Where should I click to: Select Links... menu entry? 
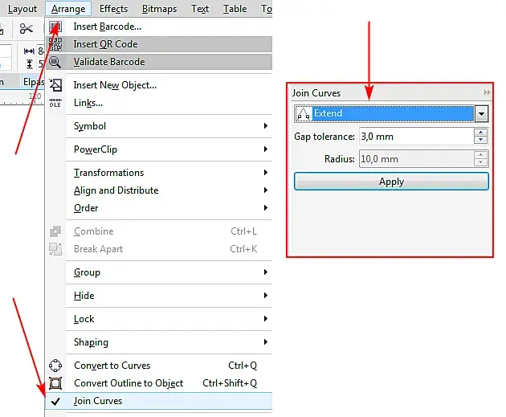point(159,103)
